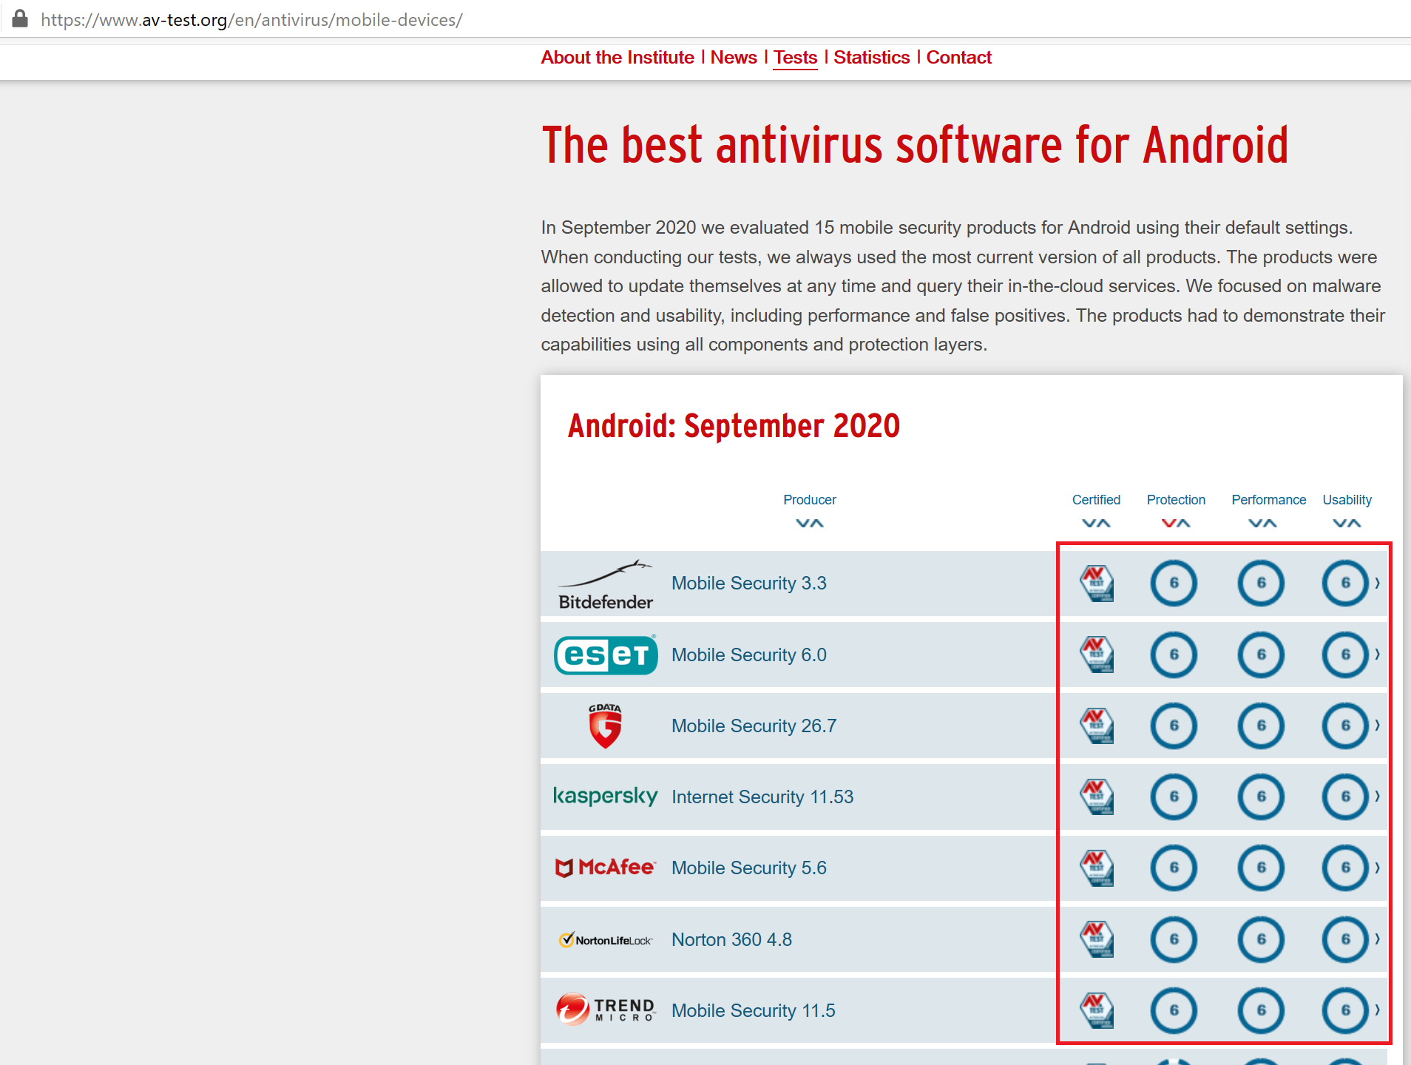Click the Producer column header
1411x1065 pixels.
[810, 500]
